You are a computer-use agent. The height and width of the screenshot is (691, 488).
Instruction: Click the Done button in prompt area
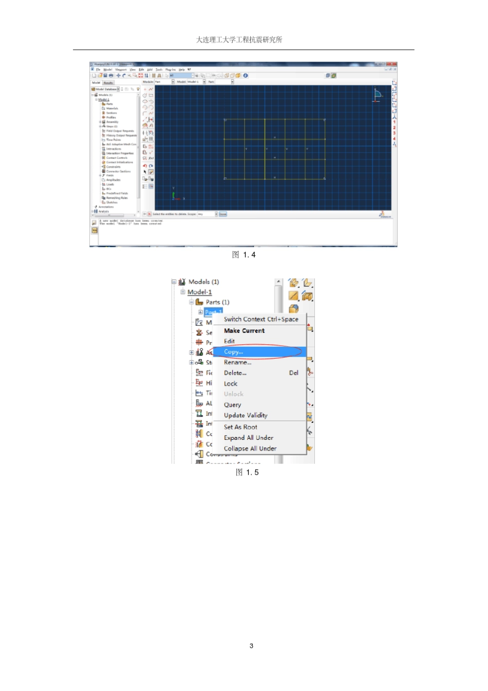[x=223, y=214]
